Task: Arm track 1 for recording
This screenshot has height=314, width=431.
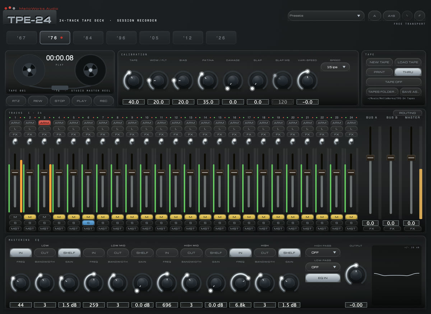Action: pos(15,123)
